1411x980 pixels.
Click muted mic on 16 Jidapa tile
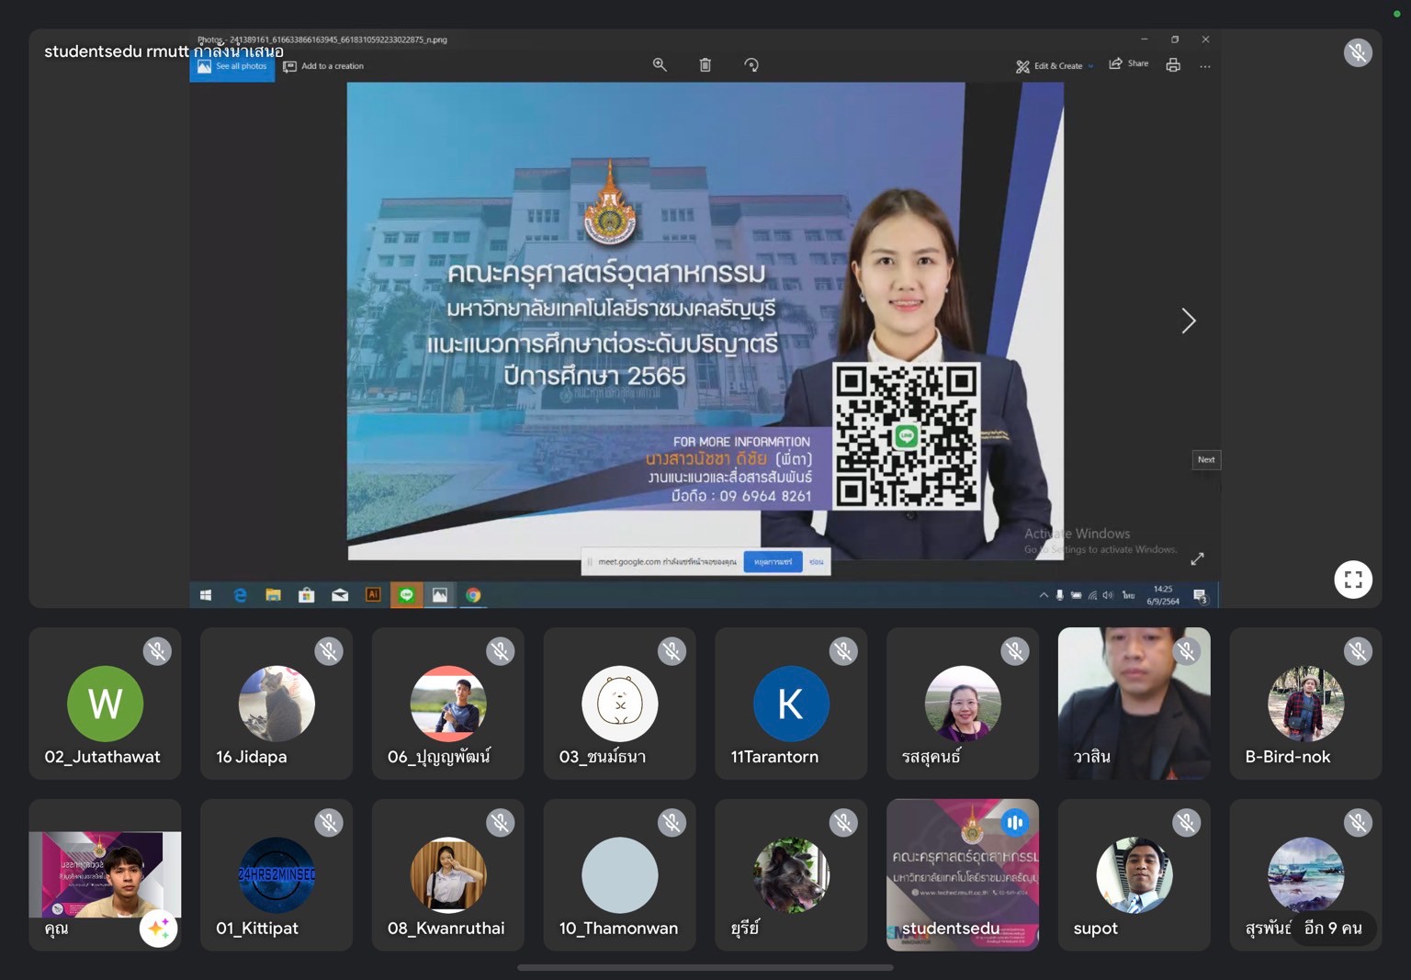click(329, 651)
